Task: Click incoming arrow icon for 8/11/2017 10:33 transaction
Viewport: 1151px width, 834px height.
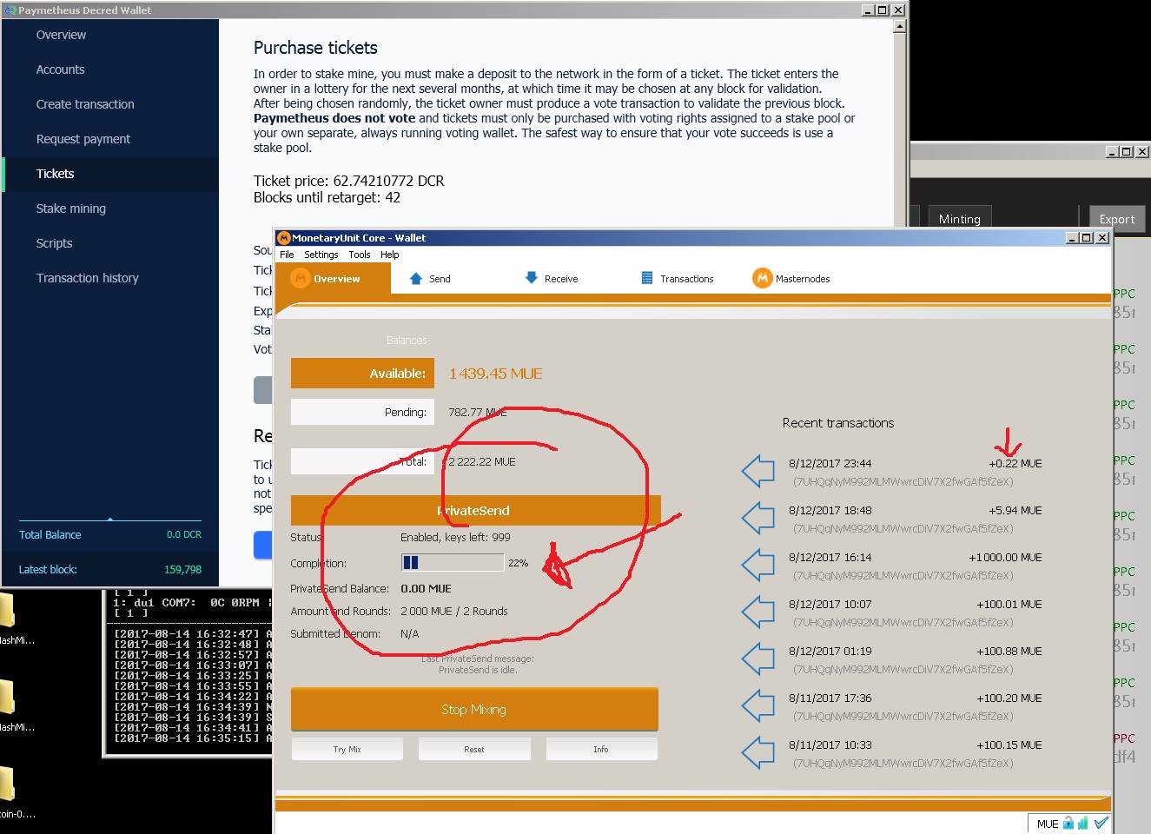Action: click(758, 752)
